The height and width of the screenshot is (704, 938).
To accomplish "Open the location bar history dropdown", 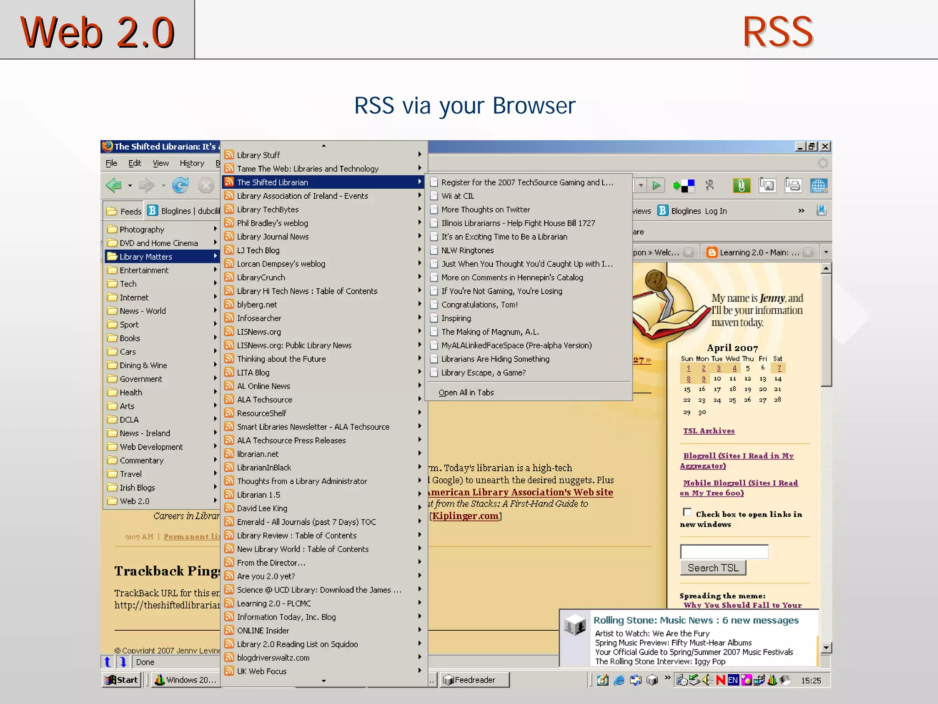I will coord(641,186).
